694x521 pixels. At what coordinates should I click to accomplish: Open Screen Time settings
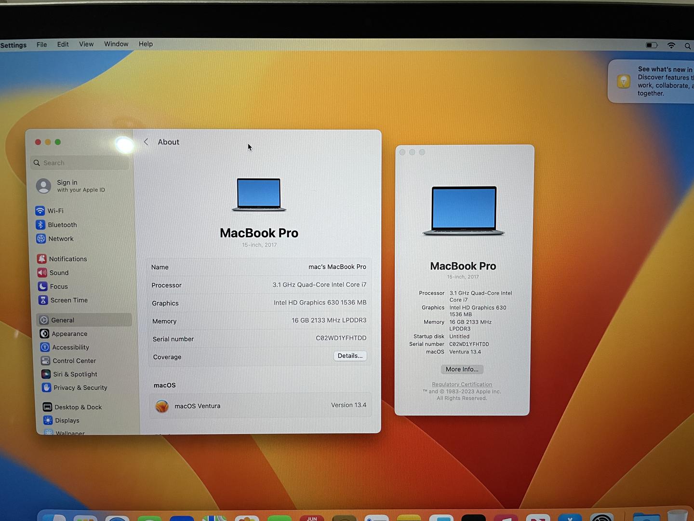(x=69, y=300)
